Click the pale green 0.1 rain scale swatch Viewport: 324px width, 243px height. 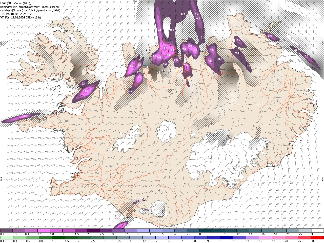pyautogui.click(x=7, y=238)
